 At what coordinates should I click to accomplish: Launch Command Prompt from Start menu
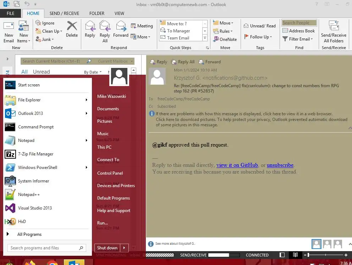[47, 127]
